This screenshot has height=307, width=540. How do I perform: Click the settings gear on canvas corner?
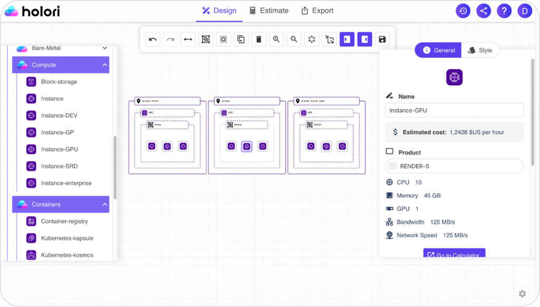point(523,294)
